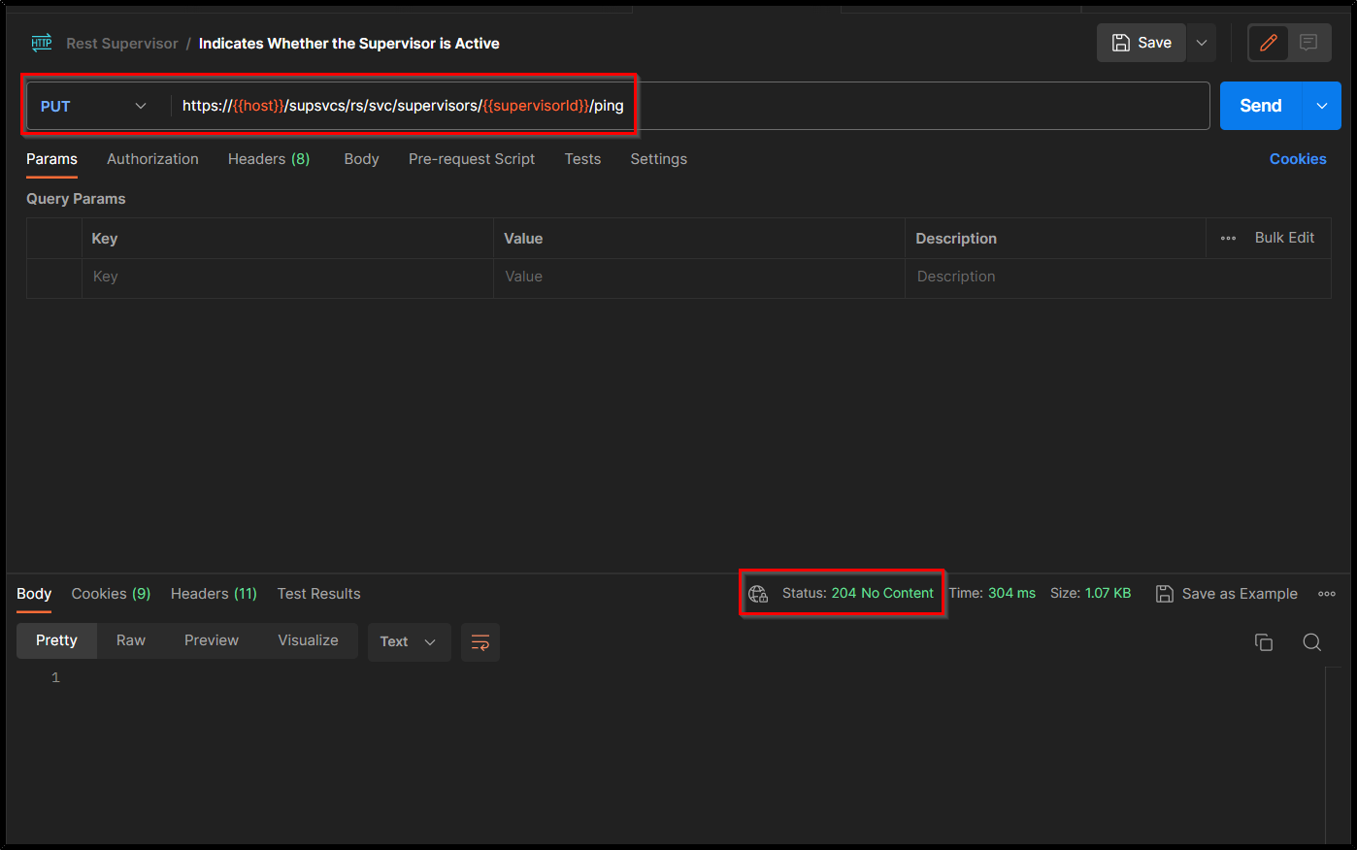Open the Cookies link

(1298, 159)
